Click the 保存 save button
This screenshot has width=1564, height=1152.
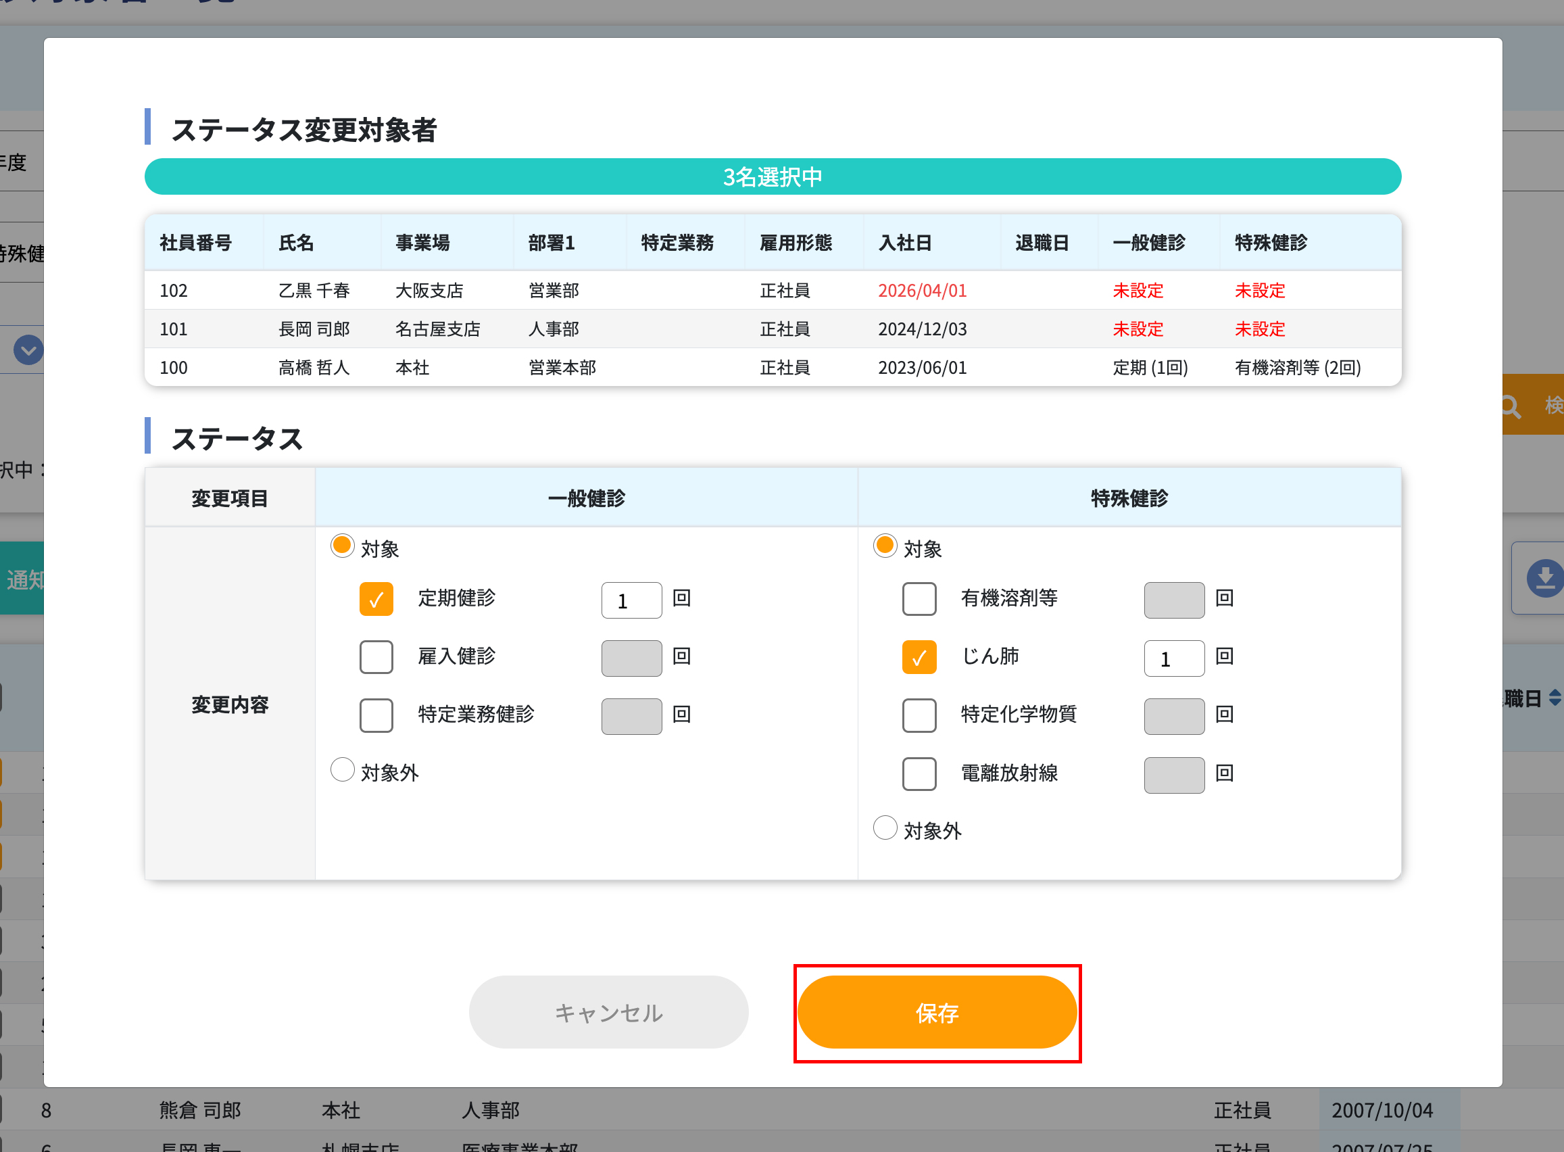coord(937,1013)
